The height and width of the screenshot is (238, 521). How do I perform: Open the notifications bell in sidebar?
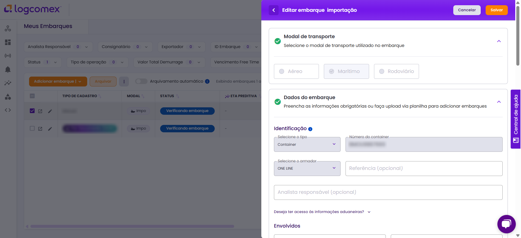click(x=8, y=69)
